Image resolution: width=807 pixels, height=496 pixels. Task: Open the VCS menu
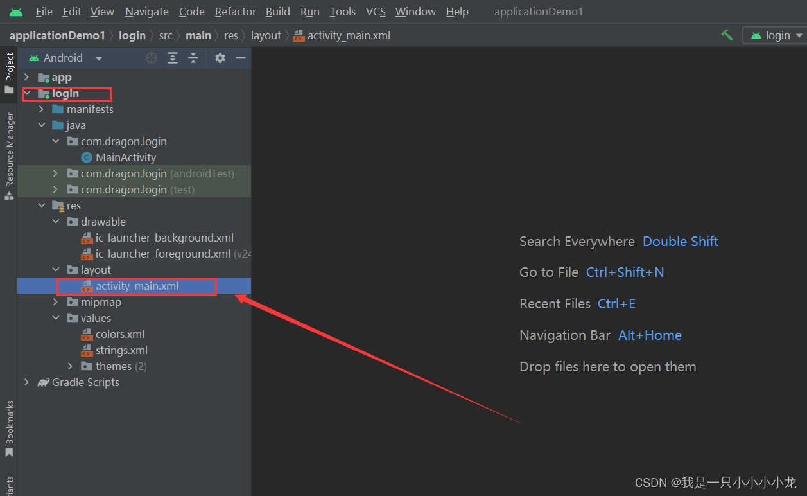[376, 12]
